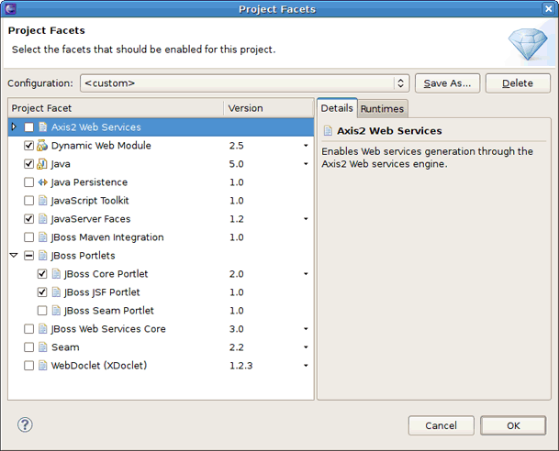Uncheck the JavaServer Faces checkbox
The height and width of the screenshot is (451, 559).
point(28,219)
